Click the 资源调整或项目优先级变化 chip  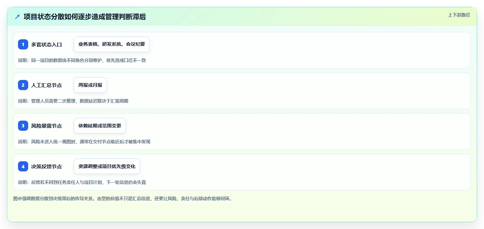pyautogui.click(x=107, y=166)
